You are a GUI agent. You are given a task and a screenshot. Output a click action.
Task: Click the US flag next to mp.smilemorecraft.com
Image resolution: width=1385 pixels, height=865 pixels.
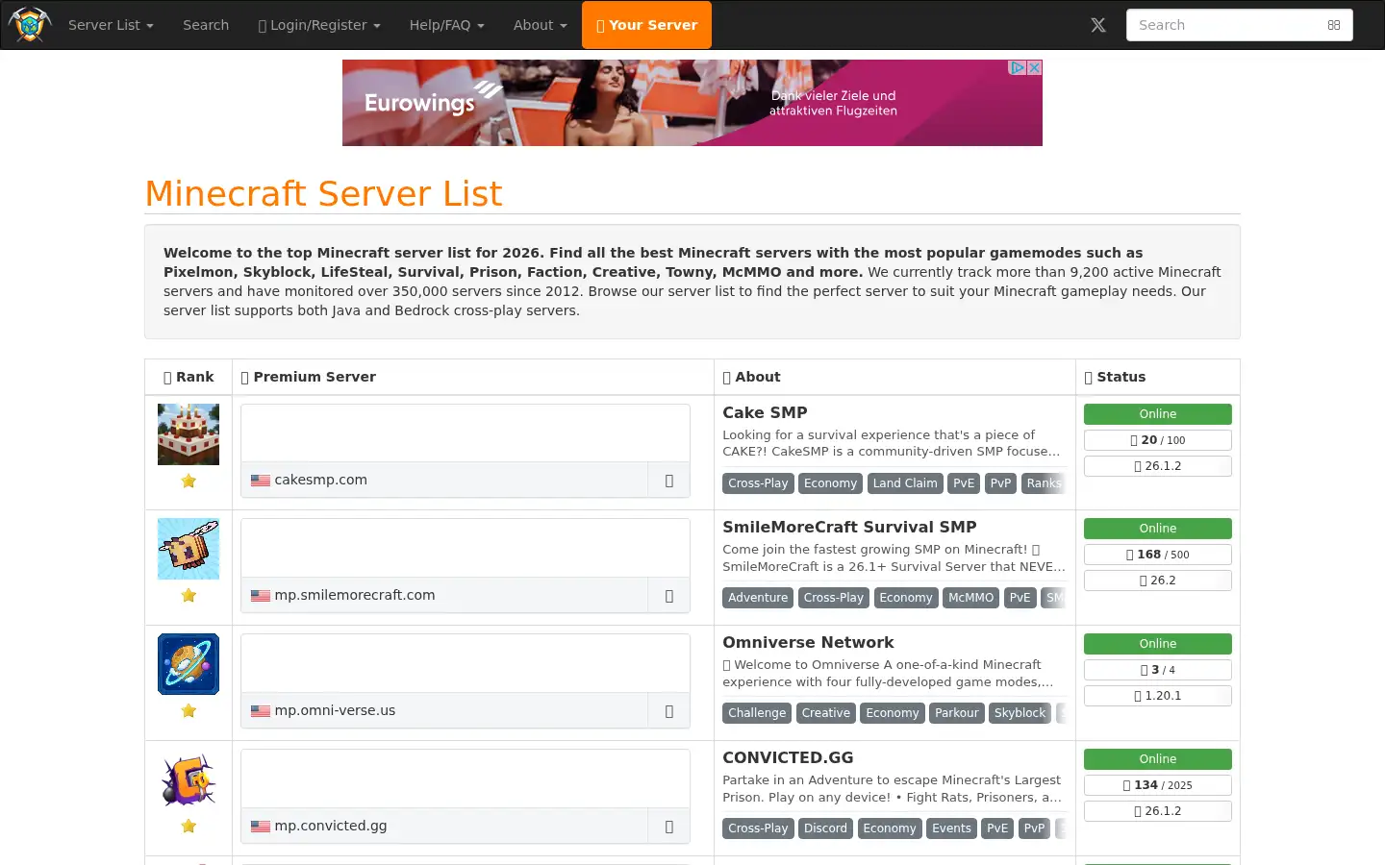pyautogui.click(x=261, y=596)
